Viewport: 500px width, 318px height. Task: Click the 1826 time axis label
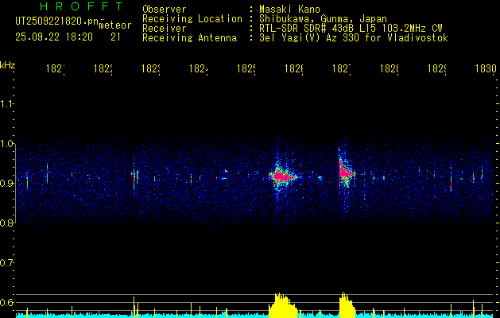point(293,68)
